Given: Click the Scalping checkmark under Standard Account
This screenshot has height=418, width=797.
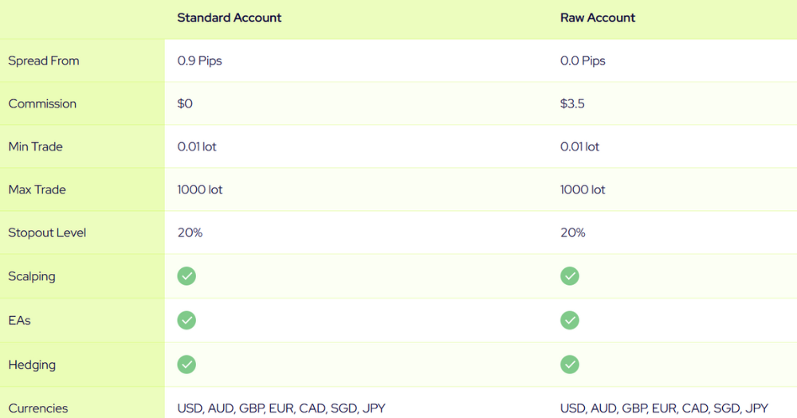Looking at the screenshot, I should pos(186,276).
